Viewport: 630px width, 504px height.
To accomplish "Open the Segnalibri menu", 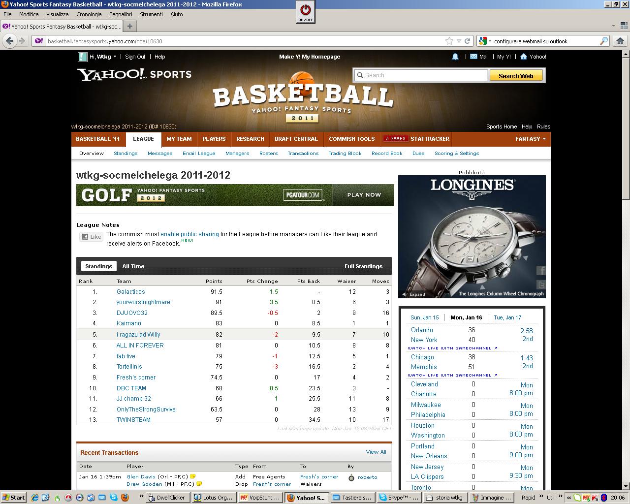I will coord(120,14).
